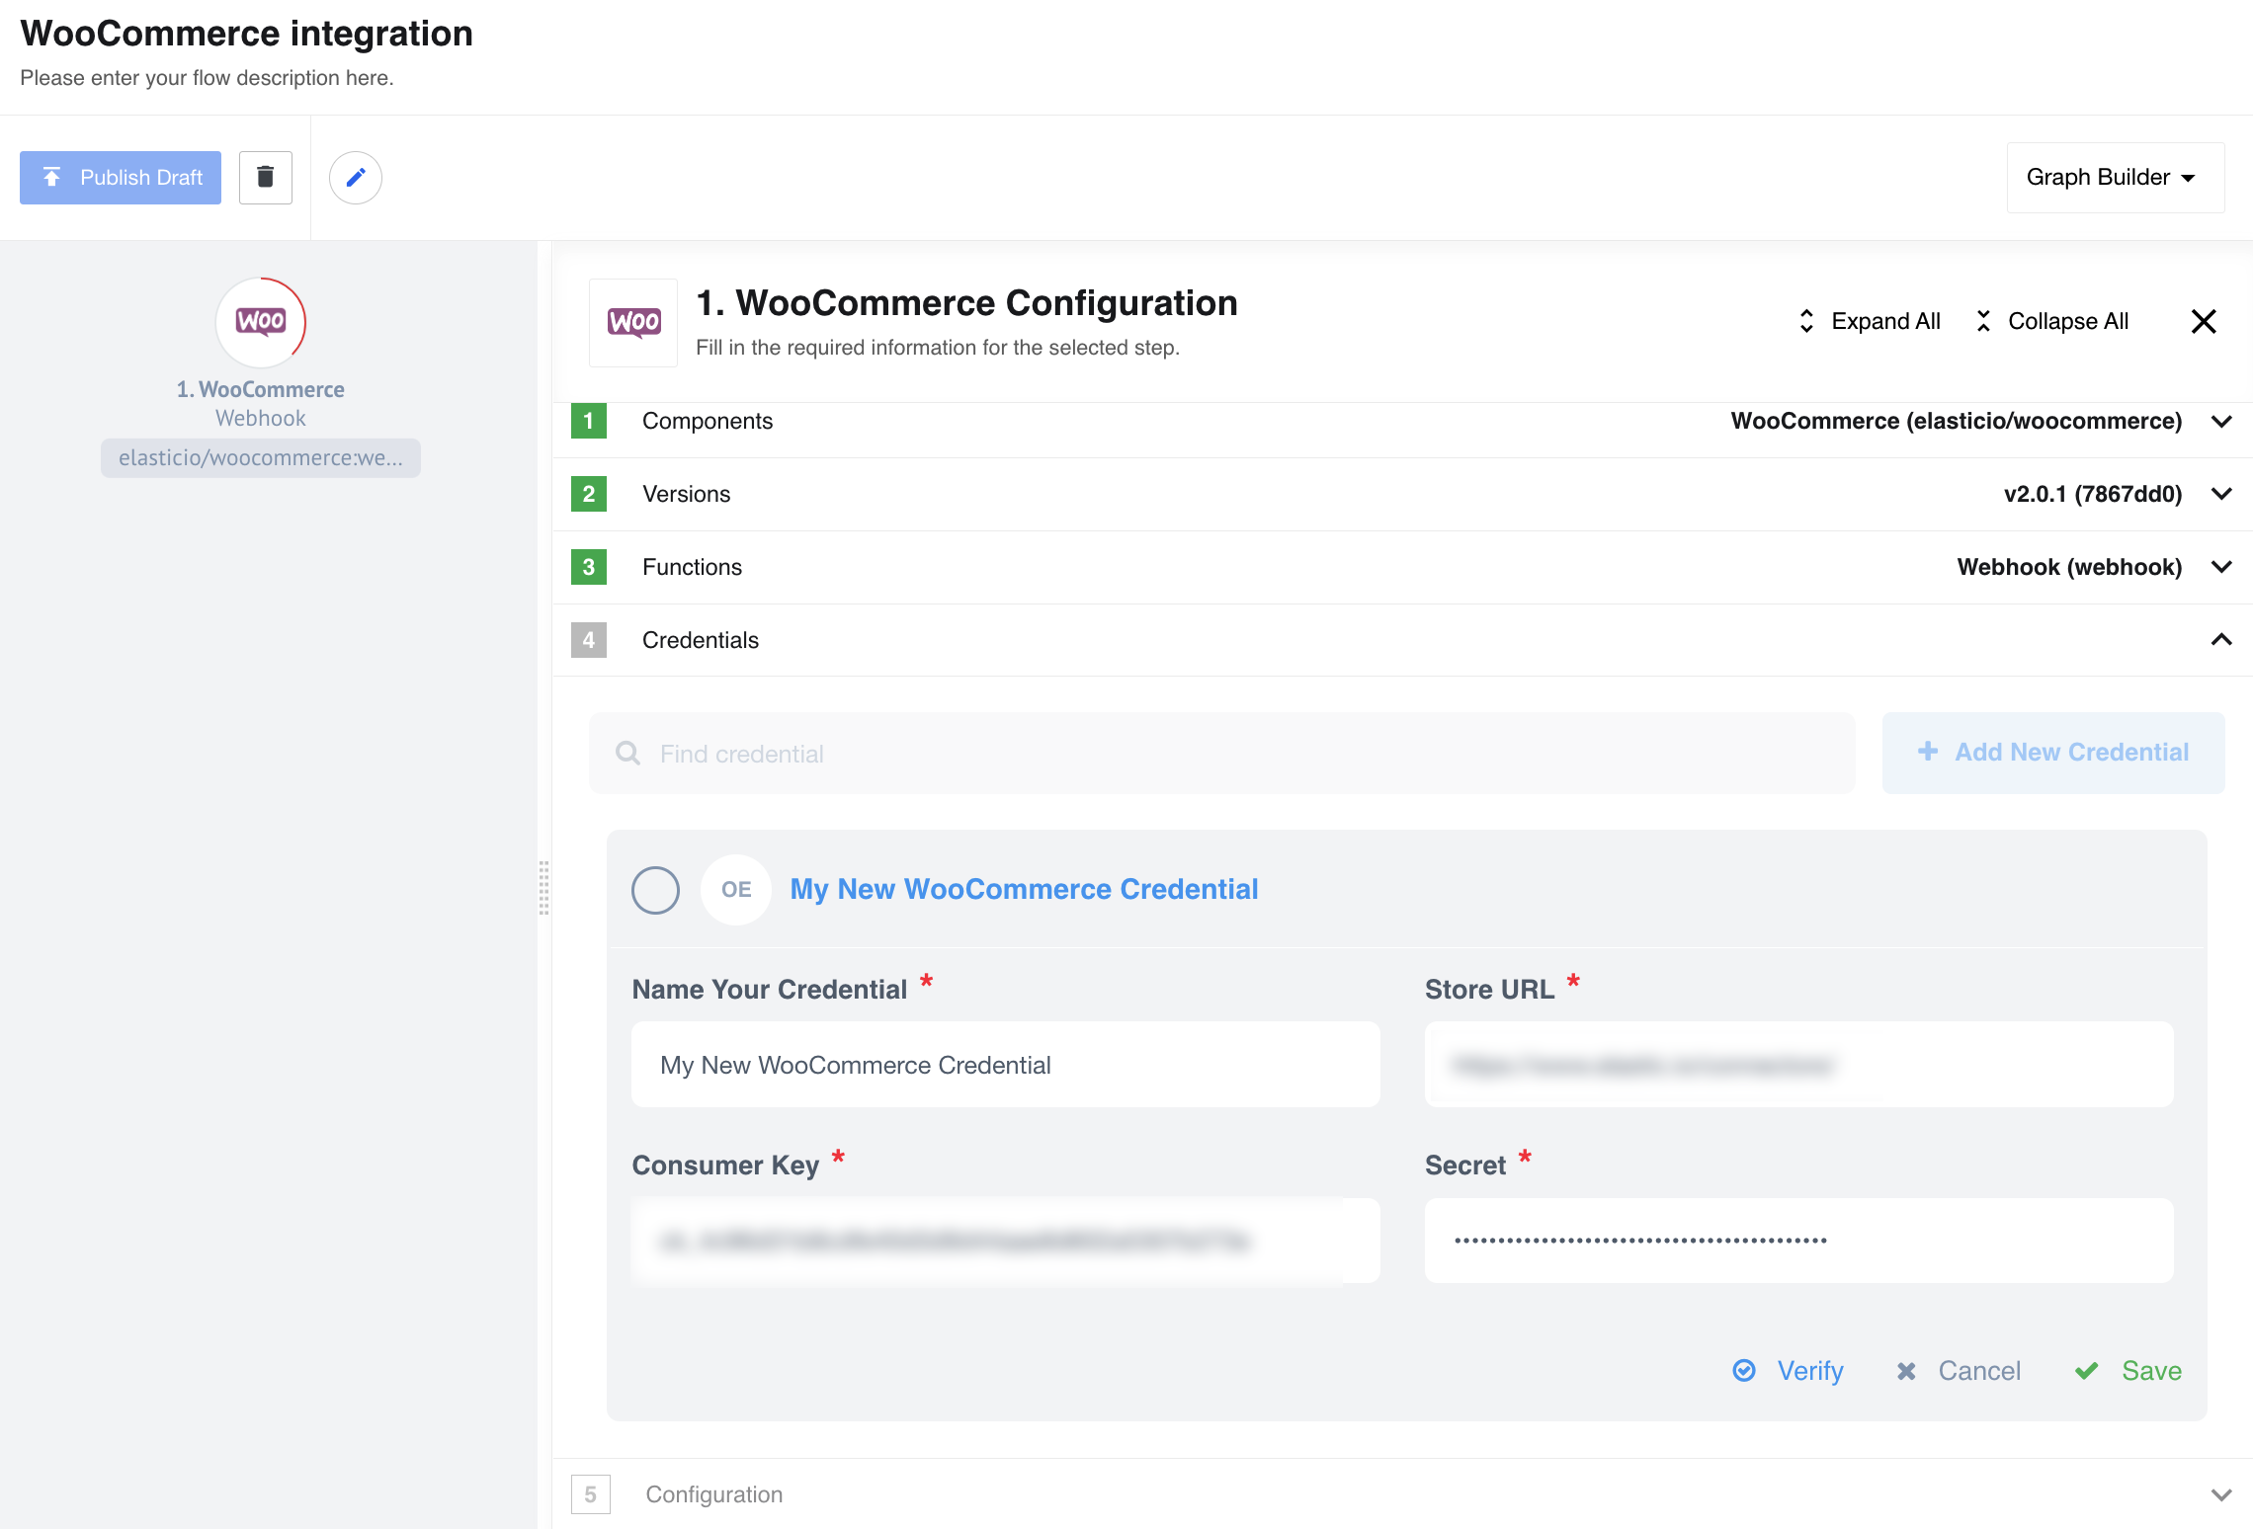The height and width of the screenshot is (1529, 2253).
Task: Collapse the Credentials section chevron
Action: pyautogui.click(x=2221, y=640)
